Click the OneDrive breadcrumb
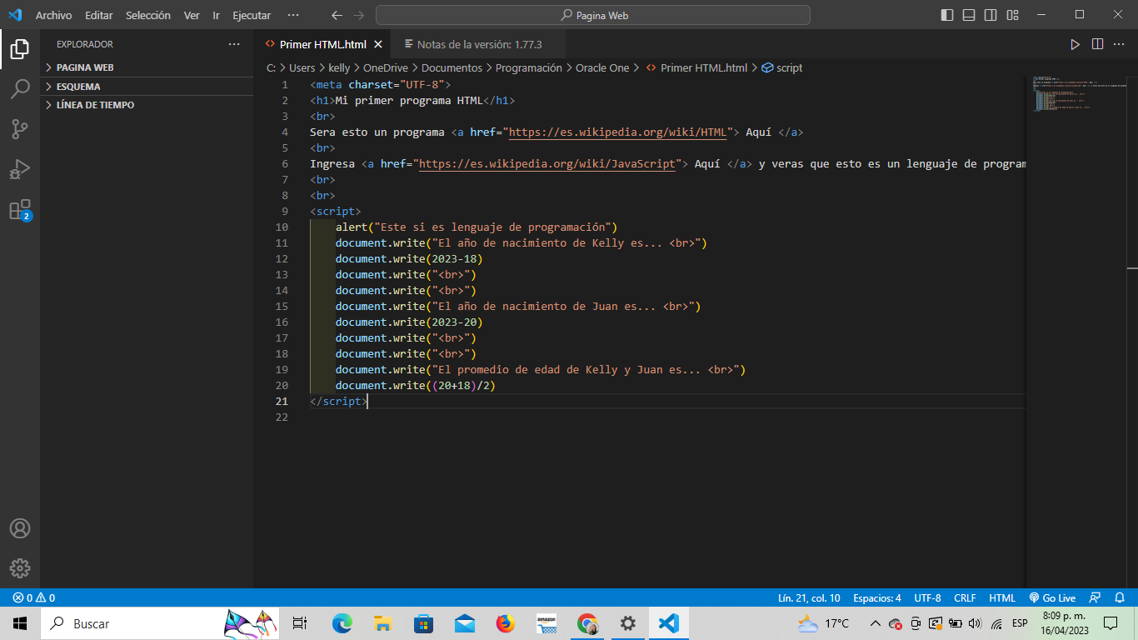The width and height of the screenshot is (1138, 640). click(386, 68)
